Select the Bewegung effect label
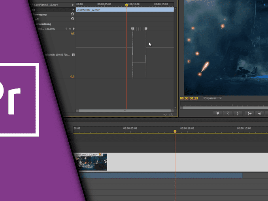This screenshot has width=268, height=201. tap(40, 15)
